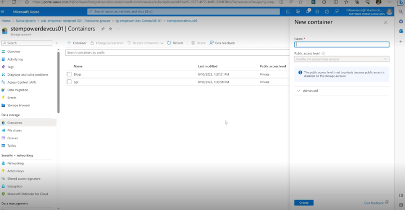The height and width of the screenshot is (210, 405).
Task: Click the left menu vertical scrollbar
Action: [x=58, y=82]
